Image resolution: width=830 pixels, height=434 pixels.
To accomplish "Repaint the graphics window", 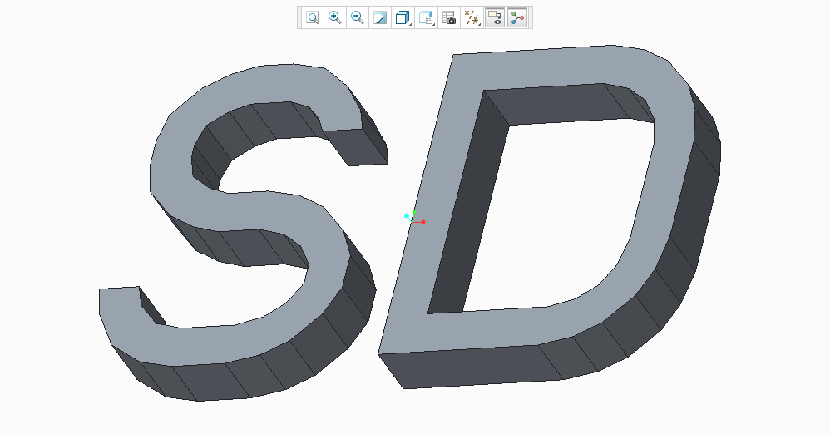I will (380, 17).
